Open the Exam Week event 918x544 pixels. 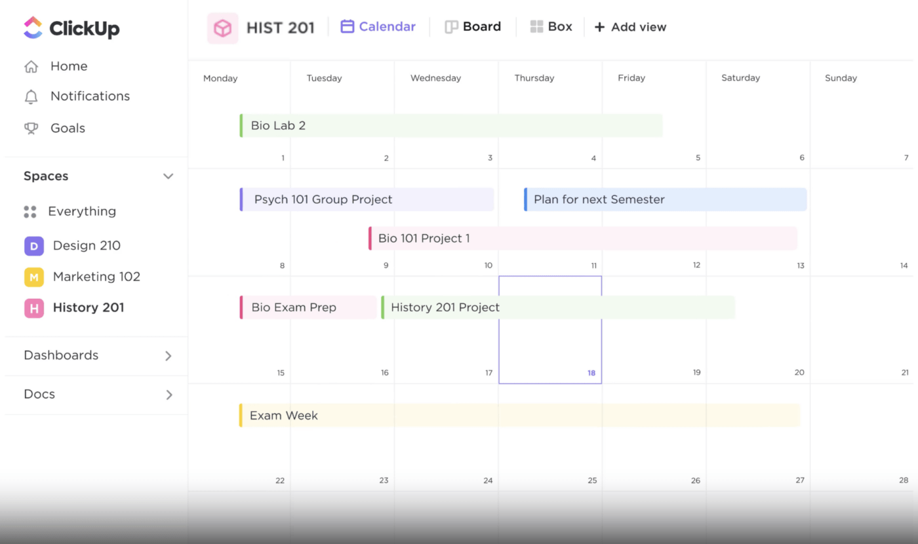[519, 416]
